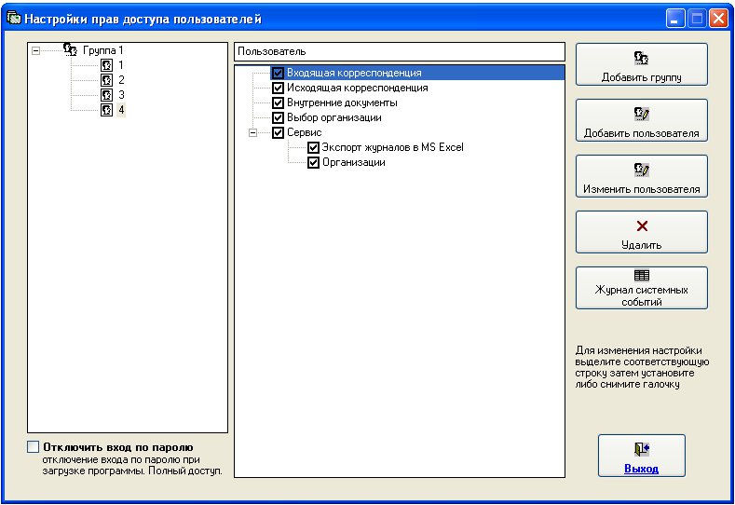Screen dimensions: 735x505
Task: Uncheck Выбор организации permission
Action: (x=278, y=117)
